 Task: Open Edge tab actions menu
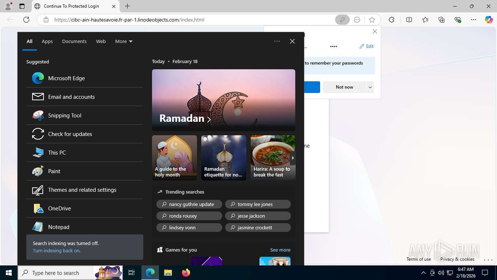coord(22,6)
